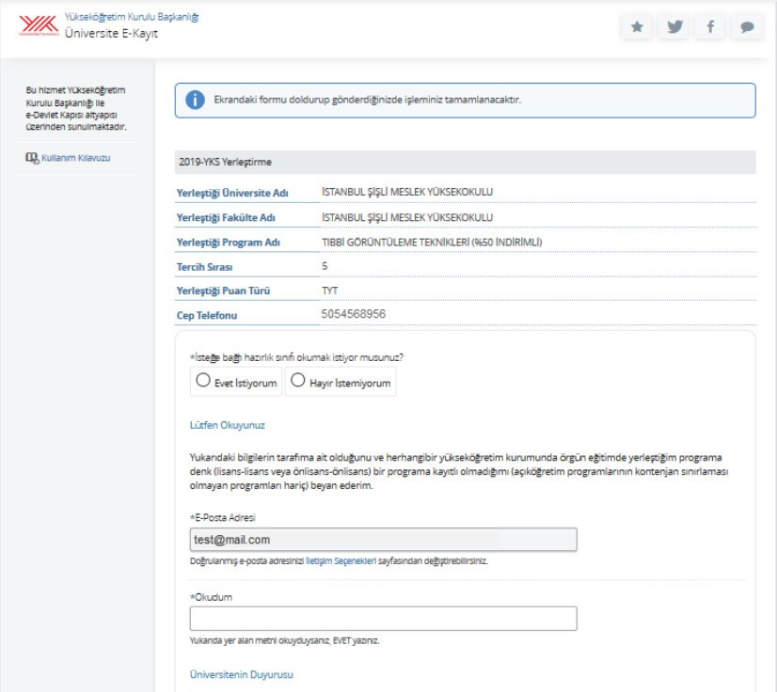Click the book icon beside Kullanım Kılavuzu
This screenshot has height=692, width=777.
point(31,158)
